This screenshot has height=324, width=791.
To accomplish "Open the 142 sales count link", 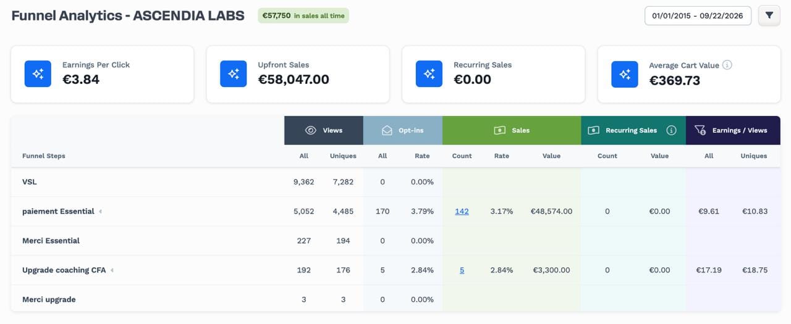I will 462,211.
